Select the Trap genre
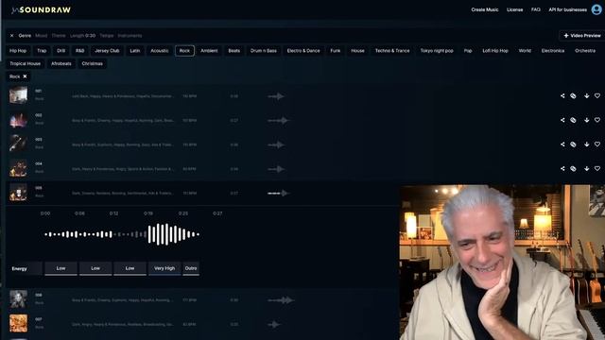The image size is (605, 340). coord(42,50)
